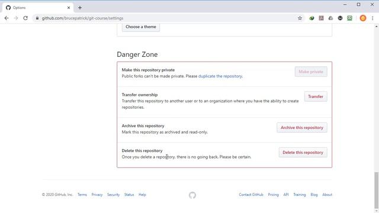The image size is (379, 213).
Task: Open the green globe extension icon
Action: [311, 18]
